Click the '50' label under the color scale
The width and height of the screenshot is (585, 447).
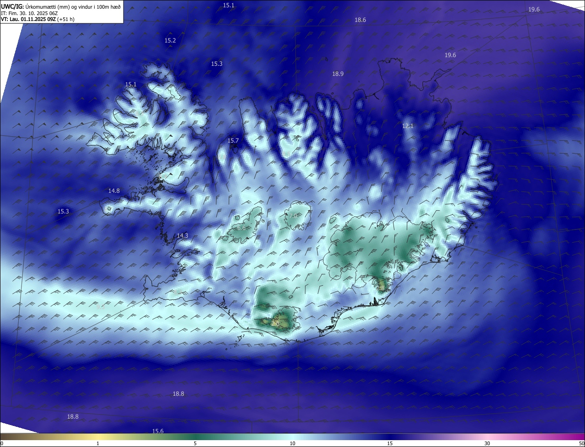tap(581, 443)
